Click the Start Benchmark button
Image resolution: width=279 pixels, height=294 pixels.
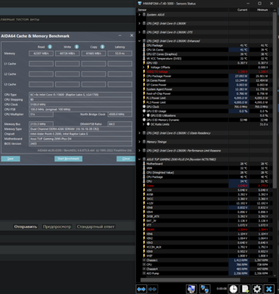(68, 159)
